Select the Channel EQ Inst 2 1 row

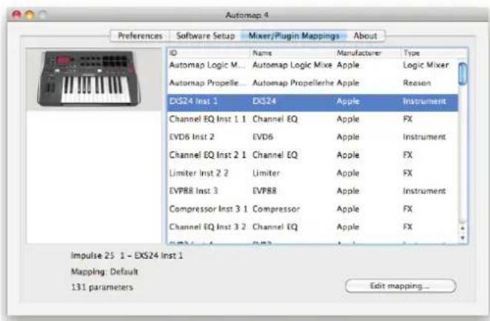tap(312, 155)
